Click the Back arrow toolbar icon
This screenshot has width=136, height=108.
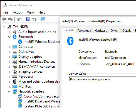(x=4, y=19)
